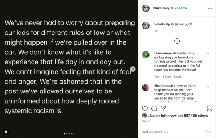Show tagged people icon on the image
This screenshot has height=138, width=216.
pos(6,132)
